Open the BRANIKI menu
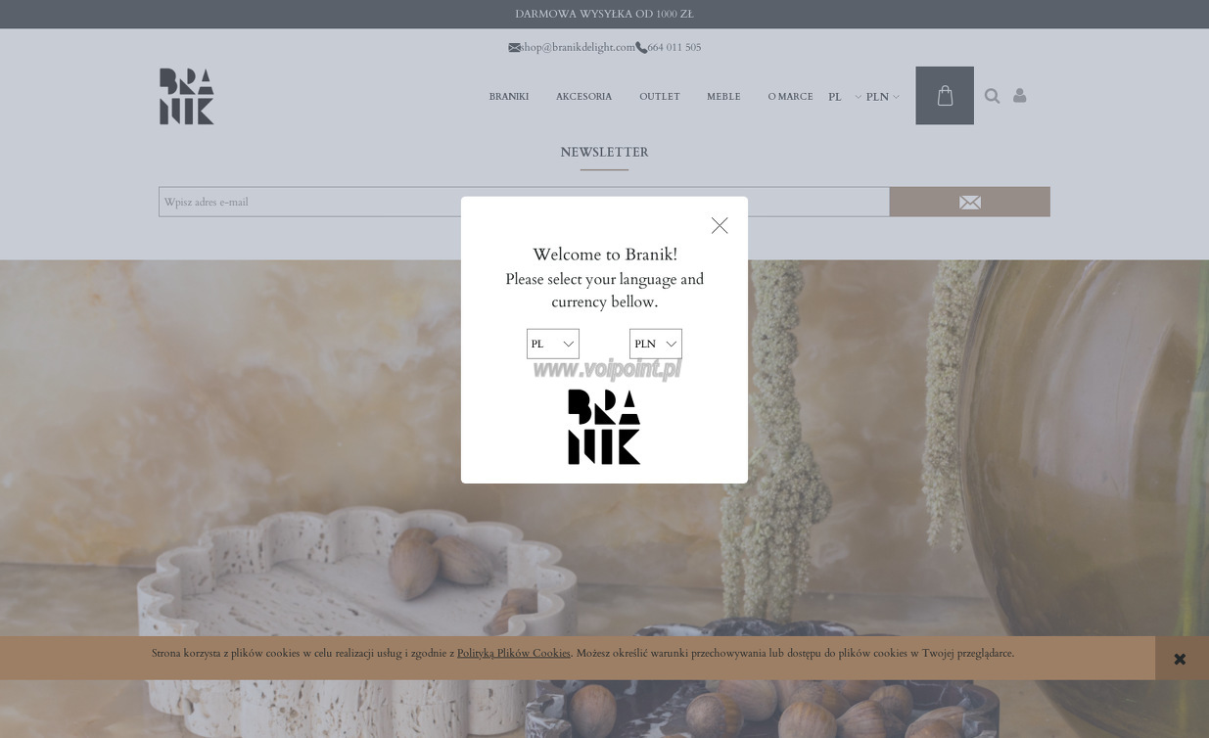The image size is (1209, 738). click(x=509, y=97)
